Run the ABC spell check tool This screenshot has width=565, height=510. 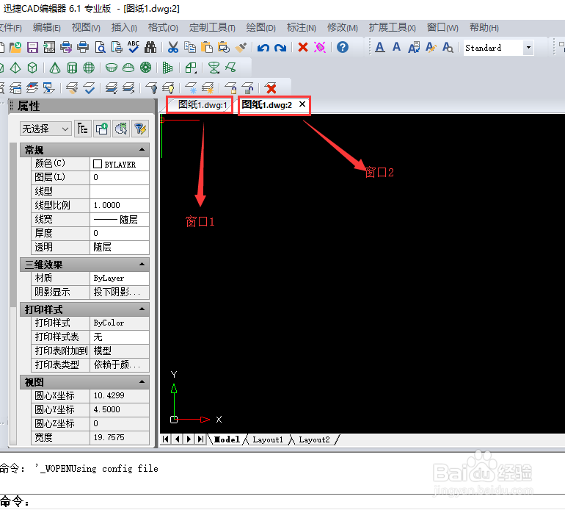point(134,47)
